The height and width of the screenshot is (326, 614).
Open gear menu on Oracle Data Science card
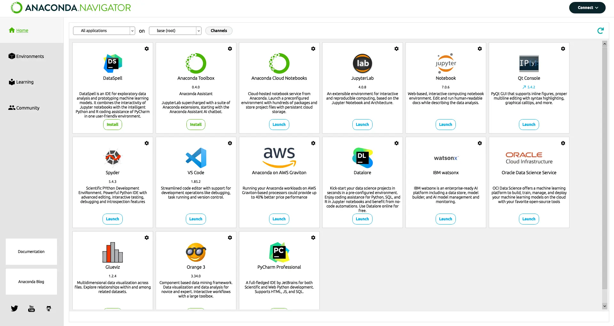563,143
